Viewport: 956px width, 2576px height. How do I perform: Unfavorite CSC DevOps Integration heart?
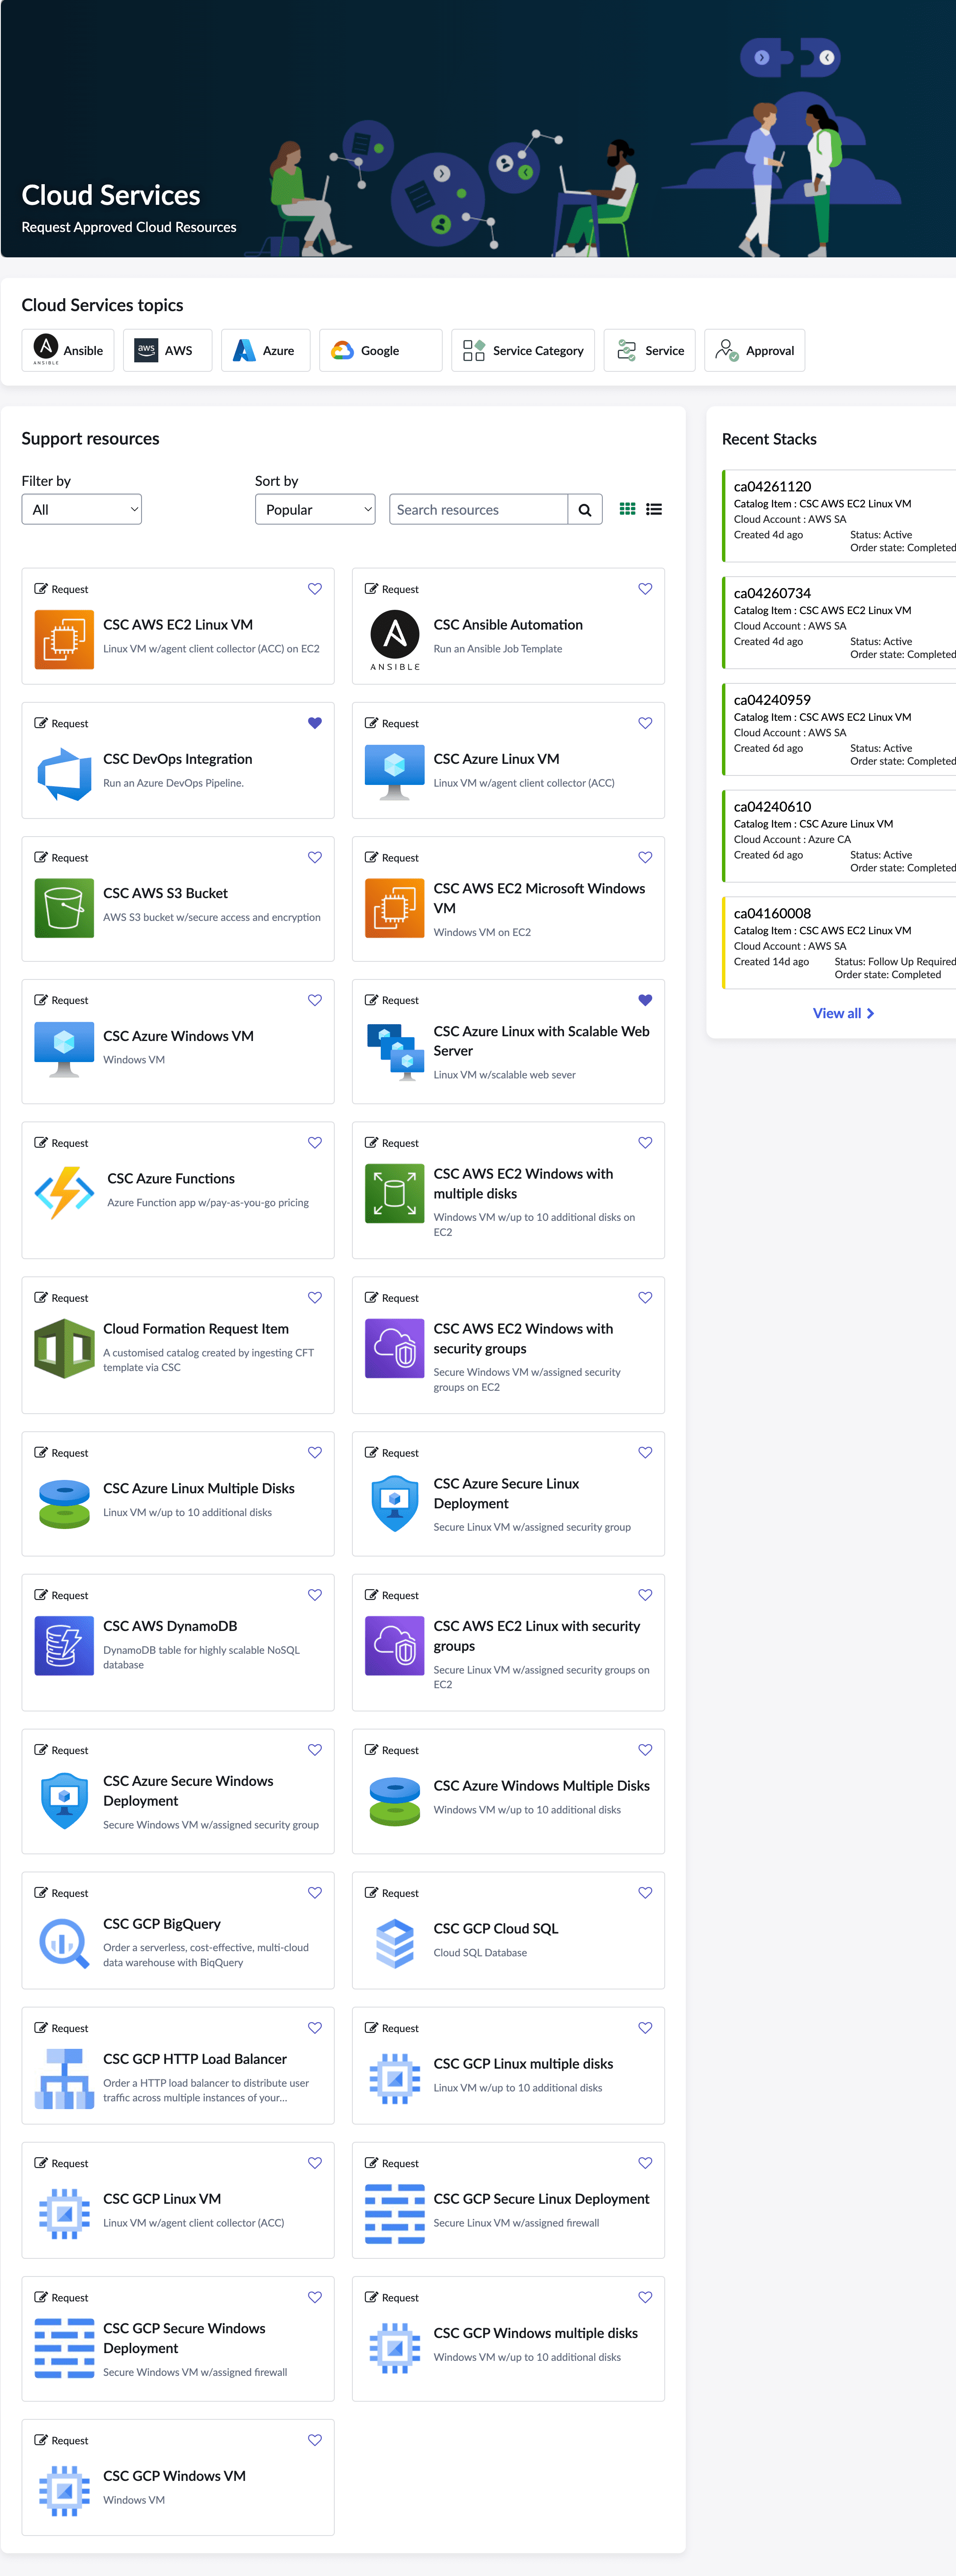tap(315, 723)
